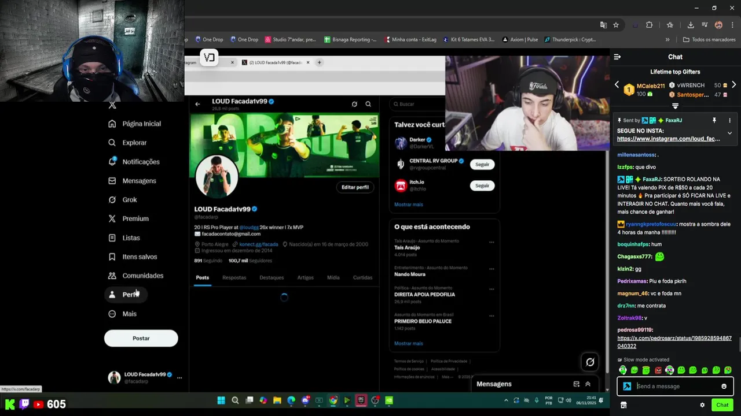The width and height of the screenshot is (741, 416).
Task: Open the chat shop icon
Action: pos(623,405)
